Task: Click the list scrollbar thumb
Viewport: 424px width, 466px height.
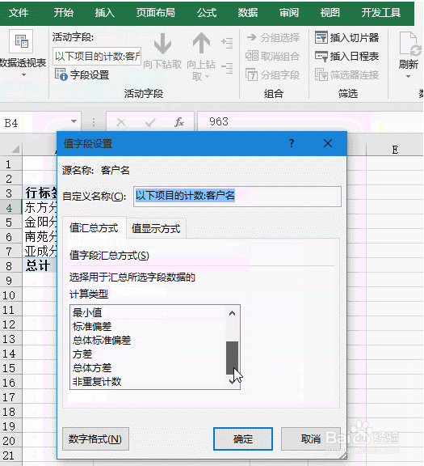Action: pyautogui.click(x=232, y=358)
